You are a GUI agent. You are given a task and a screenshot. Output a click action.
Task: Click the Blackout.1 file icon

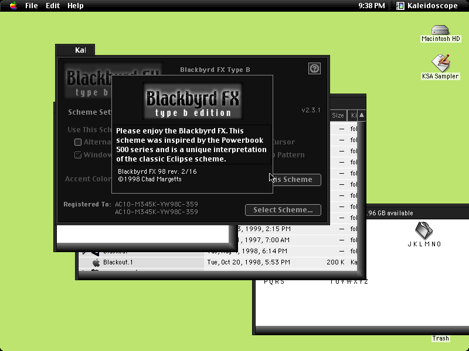(96, 263)
